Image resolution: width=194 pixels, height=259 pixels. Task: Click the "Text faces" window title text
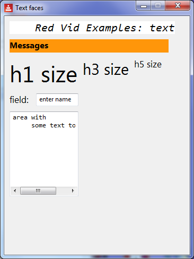point(29,8)
